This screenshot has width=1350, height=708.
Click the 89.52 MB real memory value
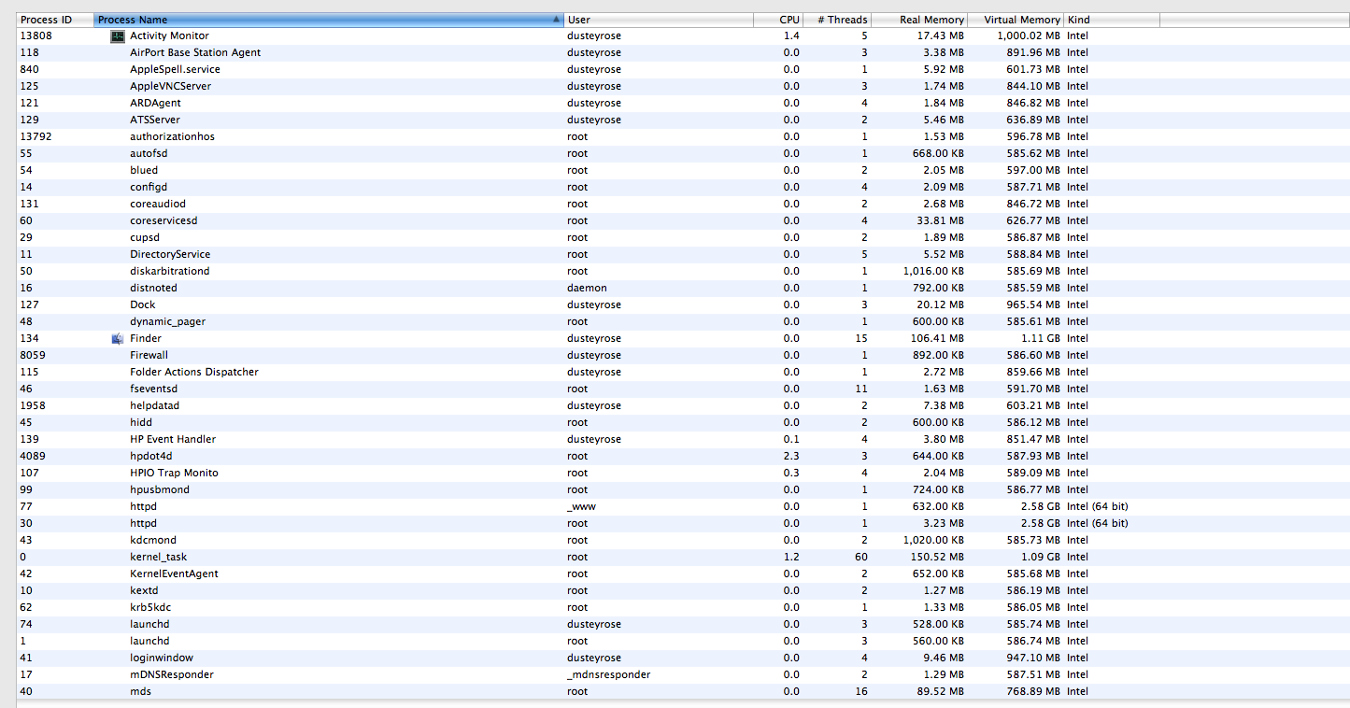939,691
